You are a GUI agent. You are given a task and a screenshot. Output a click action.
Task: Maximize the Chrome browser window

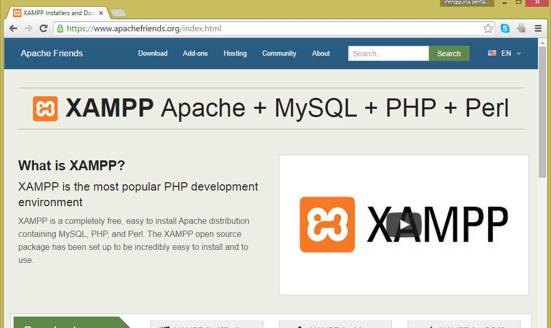pos(518,3)
